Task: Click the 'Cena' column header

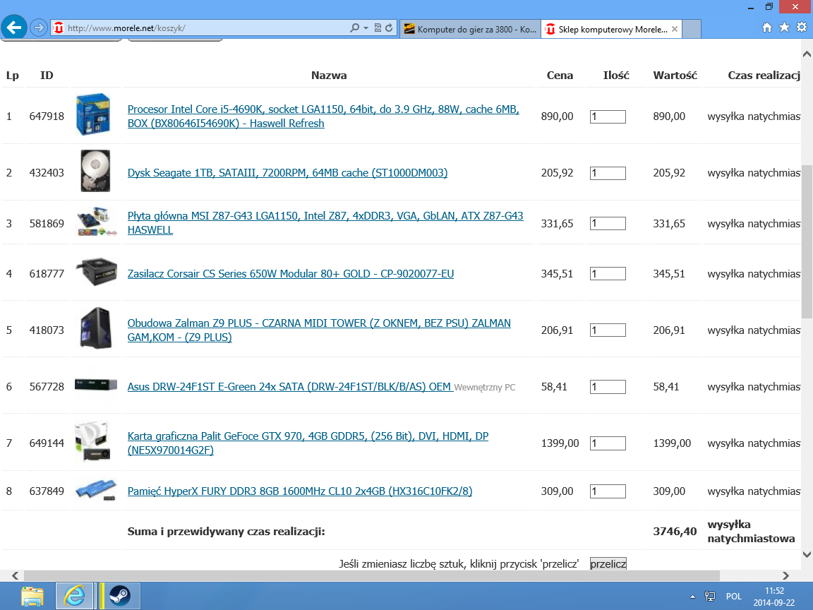Action: pos(560,76)
